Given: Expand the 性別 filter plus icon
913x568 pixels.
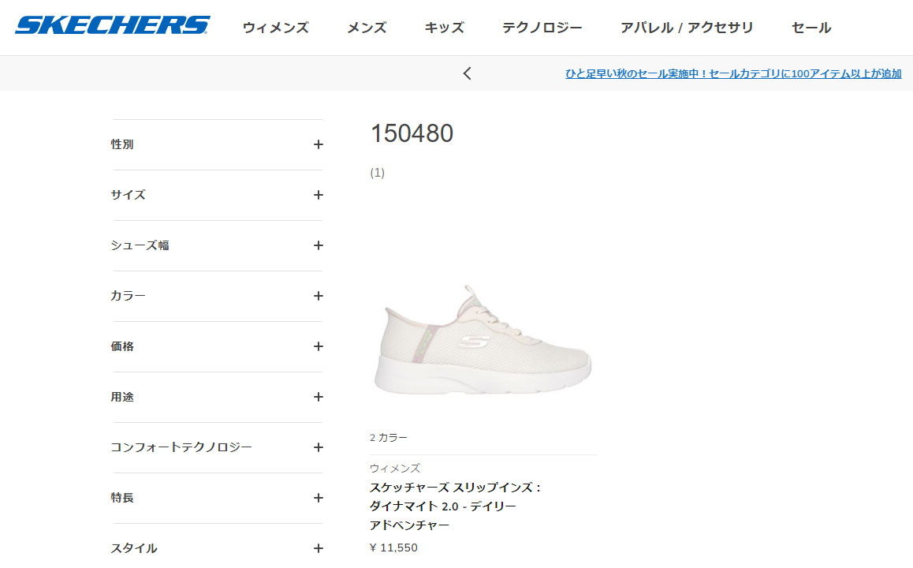Looking at the screenshot, I should coord(318,144).
